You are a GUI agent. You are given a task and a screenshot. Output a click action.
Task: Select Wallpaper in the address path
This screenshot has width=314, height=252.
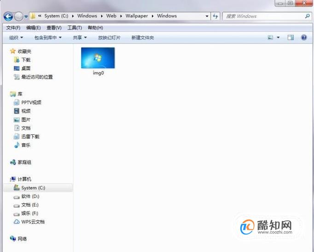(137, 16)
